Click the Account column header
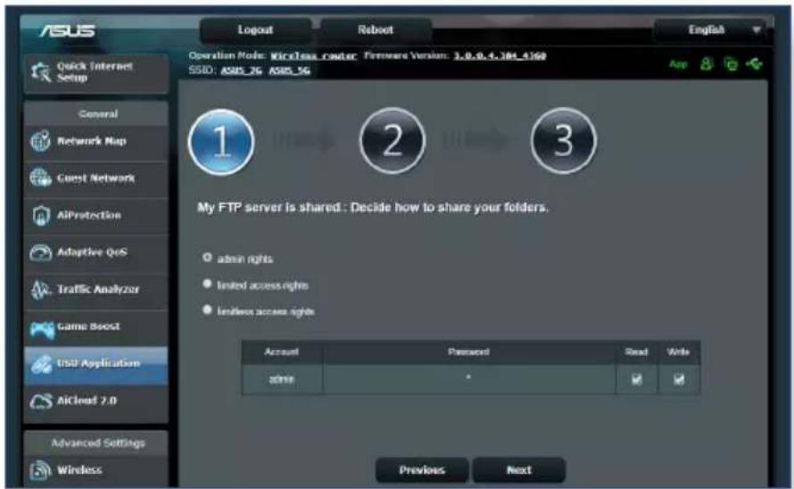Viewport: 794px width, 489px height. (282, 352)
